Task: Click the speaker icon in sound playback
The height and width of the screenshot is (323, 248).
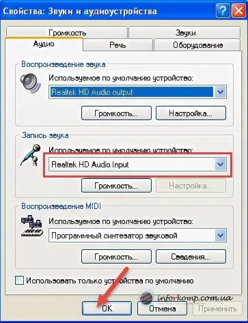Action: point(30,83)
